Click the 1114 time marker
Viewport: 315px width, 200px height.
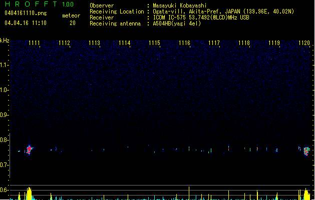tap(124, 43)
